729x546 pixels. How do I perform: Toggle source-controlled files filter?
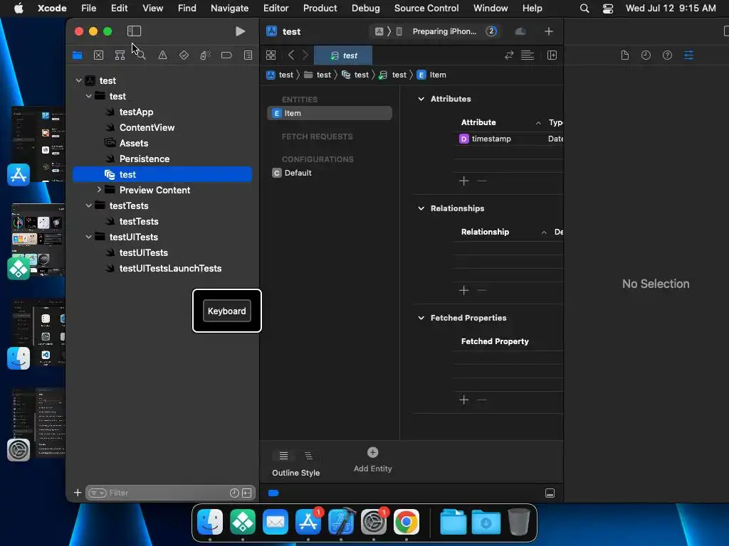(247, 493)
